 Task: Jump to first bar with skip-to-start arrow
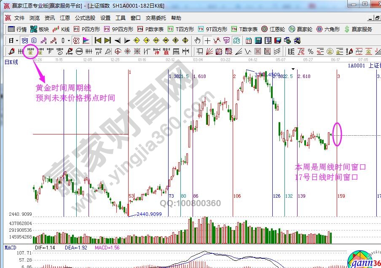click(98, 40)
